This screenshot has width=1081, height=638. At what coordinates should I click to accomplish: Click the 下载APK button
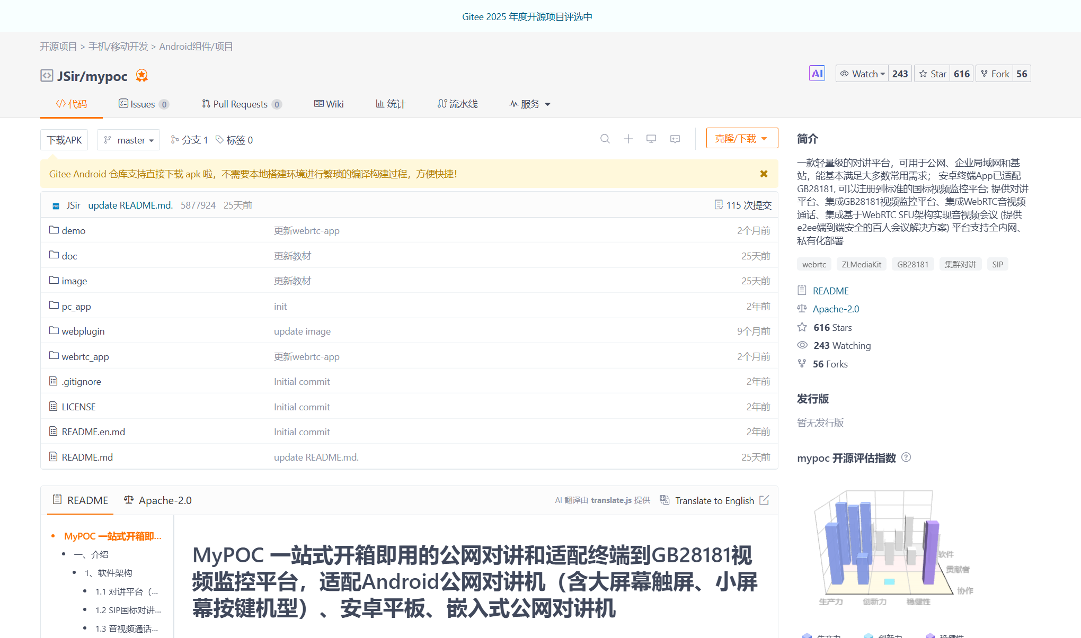[x=64, y=139]
